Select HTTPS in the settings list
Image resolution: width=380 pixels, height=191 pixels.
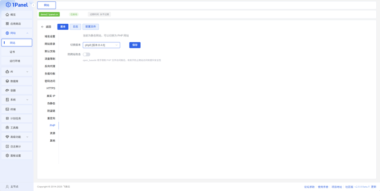point(51,88)
